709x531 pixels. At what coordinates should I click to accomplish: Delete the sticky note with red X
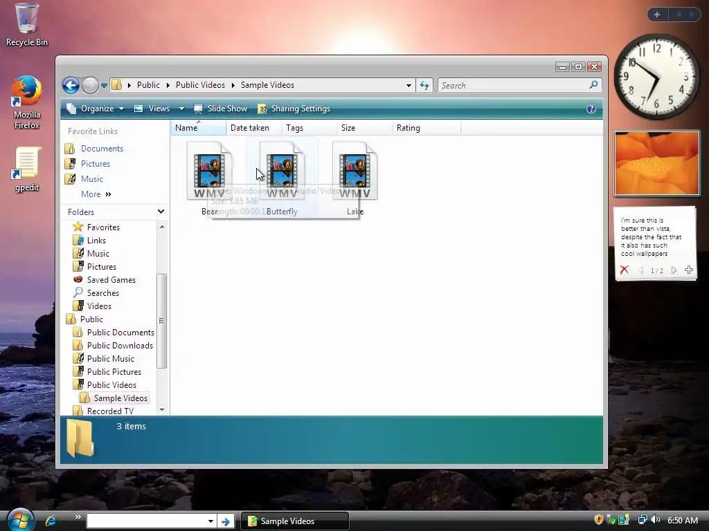pyautogui.click(x=625, y=270)
